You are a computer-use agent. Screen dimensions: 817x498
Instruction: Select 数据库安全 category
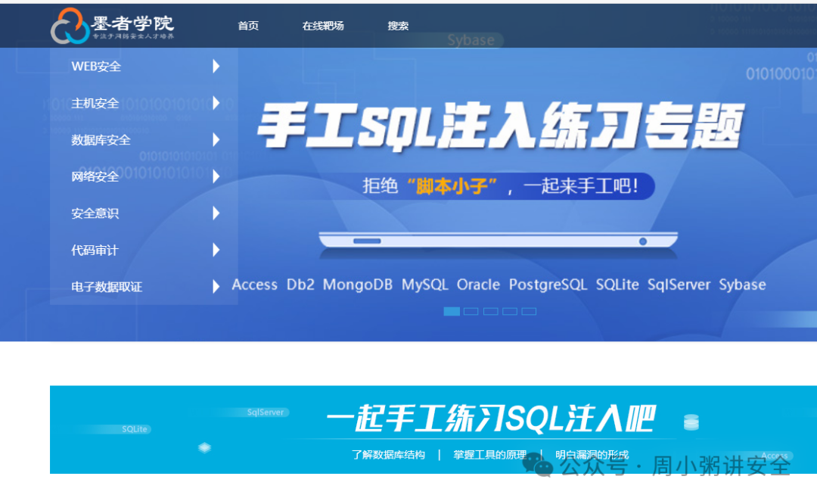pyautogui.click(x=101, y=140)
